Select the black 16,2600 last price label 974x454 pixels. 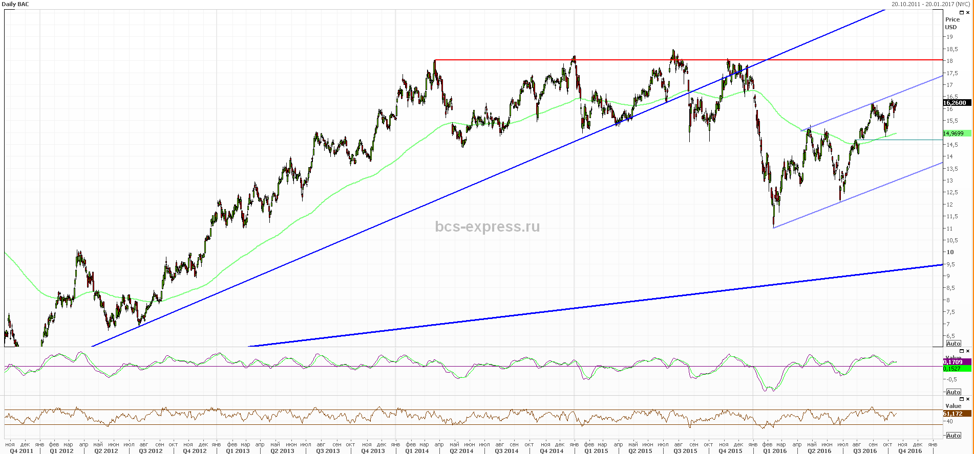956,103
